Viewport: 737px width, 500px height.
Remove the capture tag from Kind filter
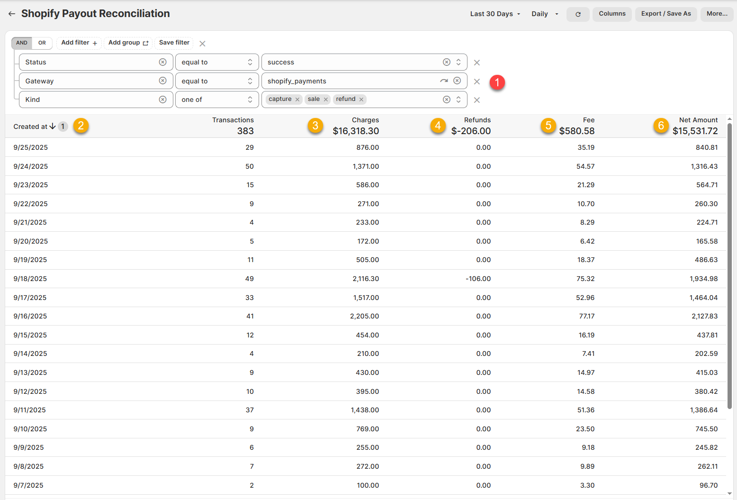(297, 100)
